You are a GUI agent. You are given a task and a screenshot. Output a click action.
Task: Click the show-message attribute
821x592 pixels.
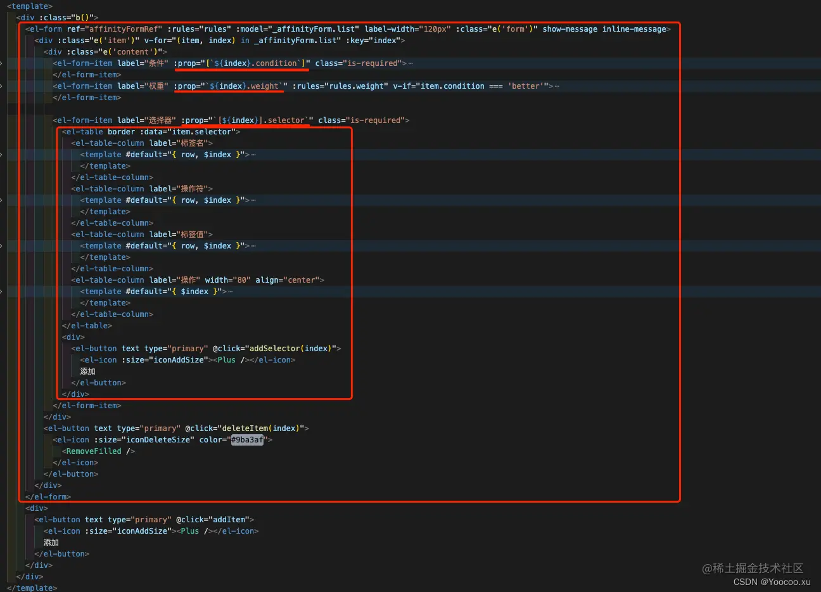[x=570, y=29]
